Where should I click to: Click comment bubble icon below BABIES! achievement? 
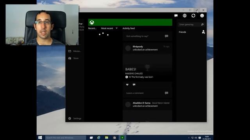click(134, 85)
